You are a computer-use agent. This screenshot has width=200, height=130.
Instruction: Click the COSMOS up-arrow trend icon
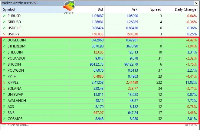tap(4, 119)
